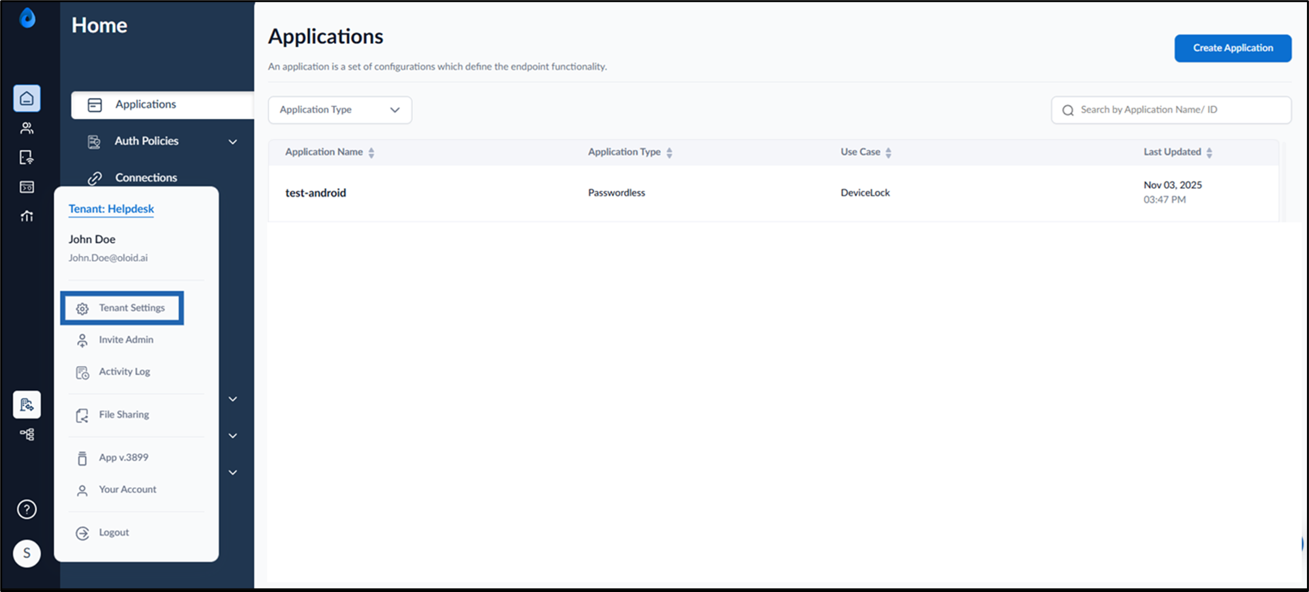Open the device enrollment icon in rail
Image resolution: width=1309 pixels, height=592 pixels.
point(27,157)
